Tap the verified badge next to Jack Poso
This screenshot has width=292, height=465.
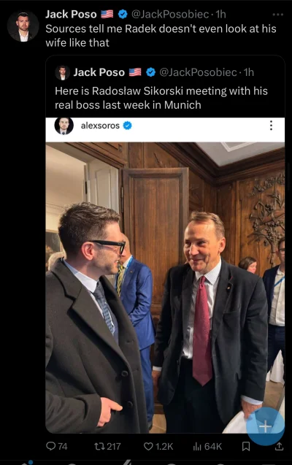[123, 14]
